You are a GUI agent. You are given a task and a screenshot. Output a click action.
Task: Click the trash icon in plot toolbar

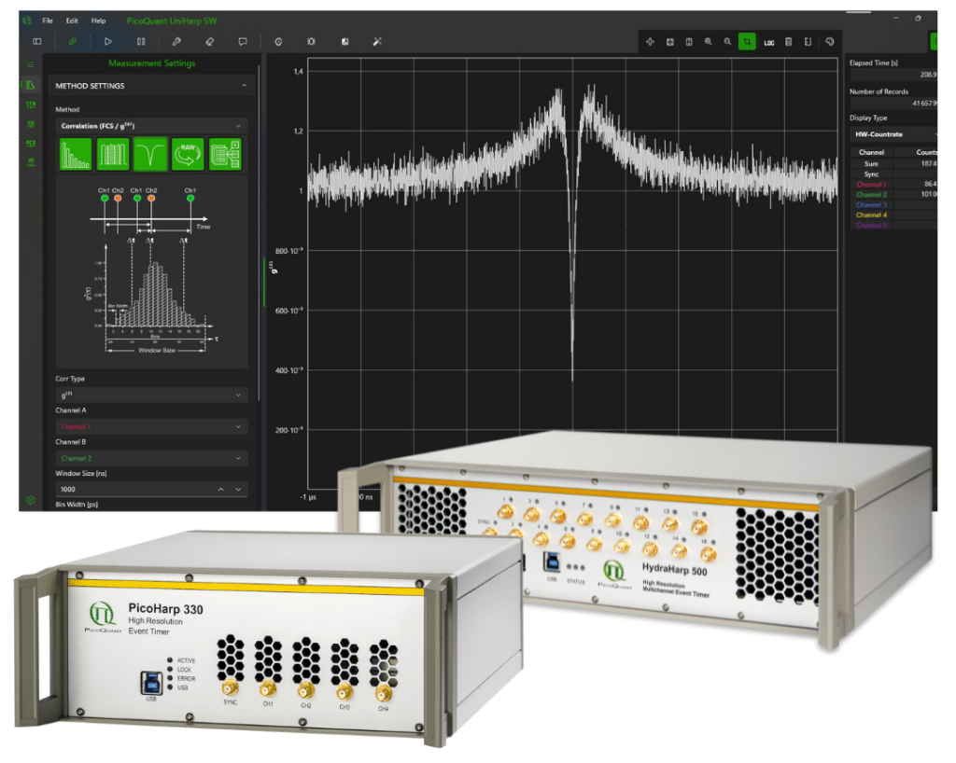tap(788, 42)
